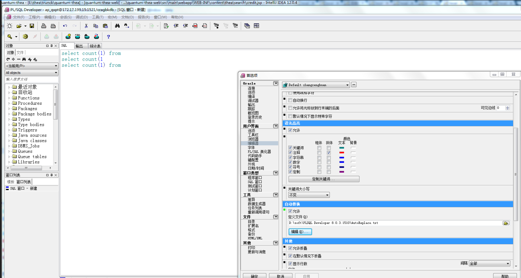Click the New file toolbar icon
This screenshot has height=278, width=521.
tap(10, 26)
